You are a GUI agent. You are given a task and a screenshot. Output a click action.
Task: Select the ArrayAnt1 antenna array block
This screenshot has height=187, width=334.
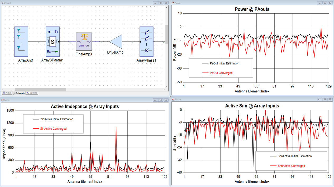tap(21, 41)
